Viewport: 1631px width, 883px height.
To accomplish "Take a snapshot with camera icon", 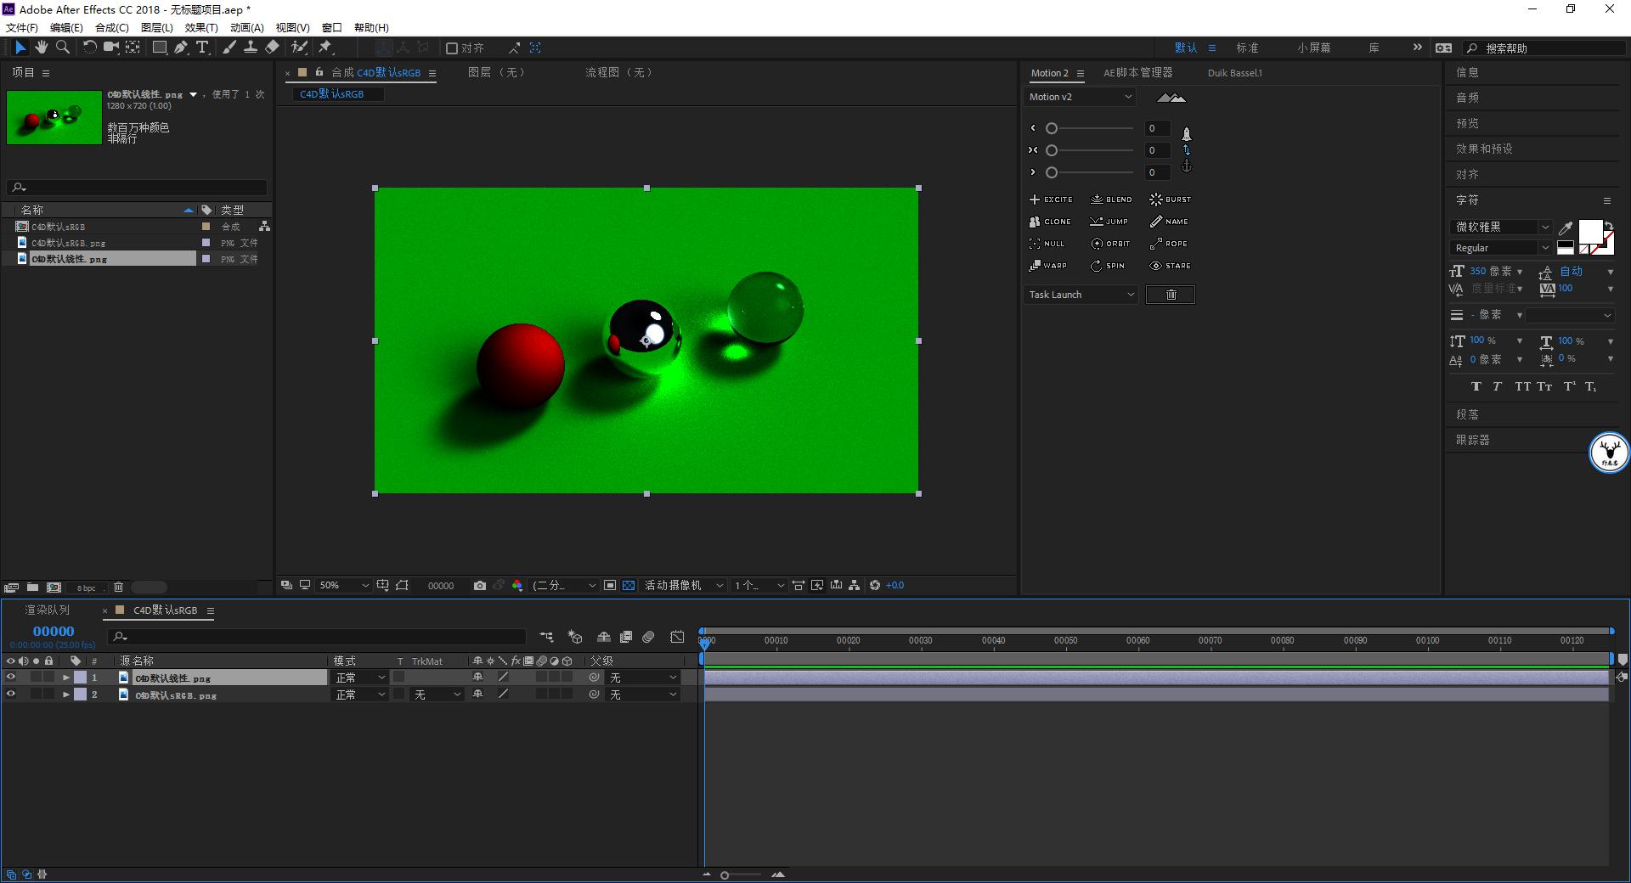I will pos(480,586).
